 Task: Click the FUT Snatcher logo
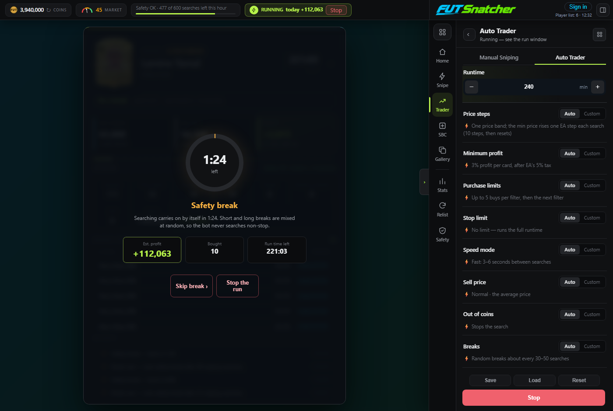pyautogui.click(x=476, y=9)
